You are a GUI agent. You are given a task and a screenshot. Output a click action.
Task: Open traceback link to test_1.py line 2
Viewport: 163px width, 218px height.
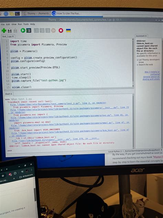[x=58, y=103]
